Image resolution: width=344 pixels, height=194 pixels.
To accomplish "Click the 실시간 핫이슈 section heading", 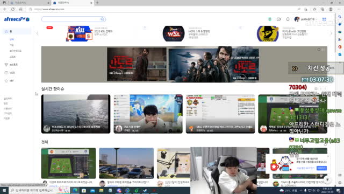I will (53, 89).
